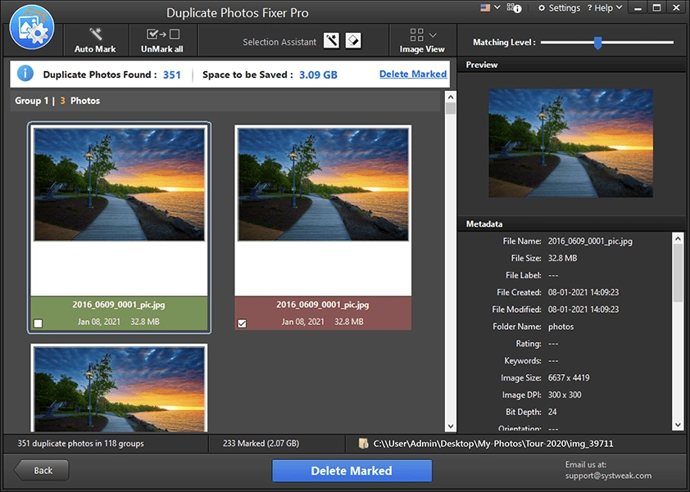The width and height of the screenshot is (690, 492).
Task: Uncheck the marked red duplicate photo
Action: 241,323
